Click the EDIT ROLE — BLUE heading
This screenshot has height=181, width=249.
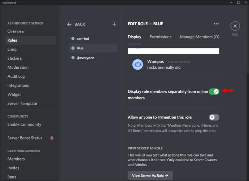tap(145, 24)
